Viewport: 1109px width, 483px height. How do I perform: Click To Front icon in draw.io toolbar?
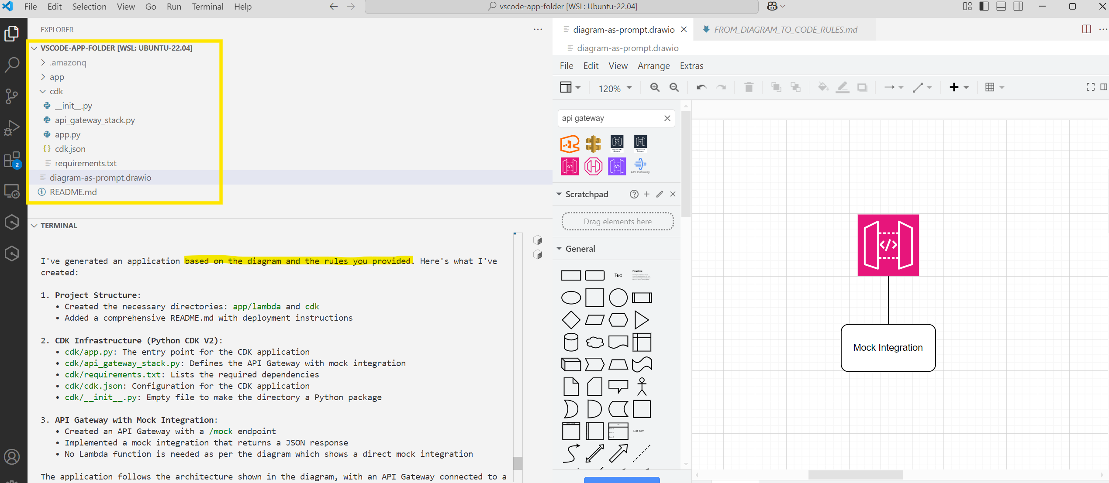pyautogui.click(x=776, y=87)
